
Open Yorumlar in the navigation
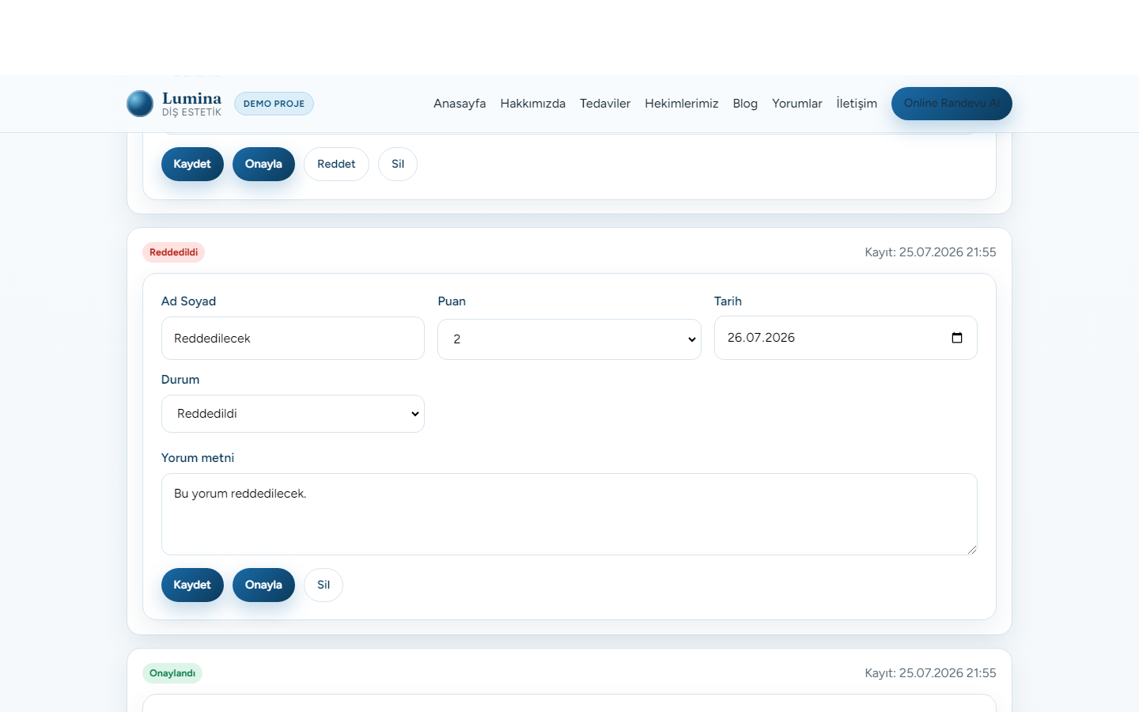(797, 104)
